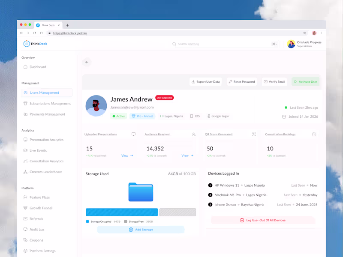Click Export User Data button
This screenshot has height=257, width=343.
206,82
